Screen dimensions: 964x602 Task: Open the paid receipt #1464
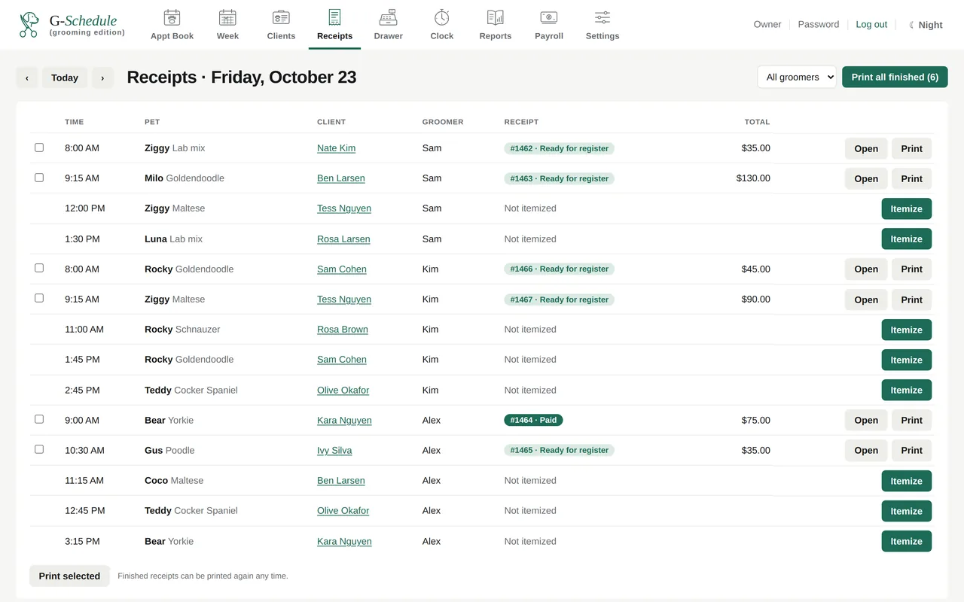click(x=866, y=420)
